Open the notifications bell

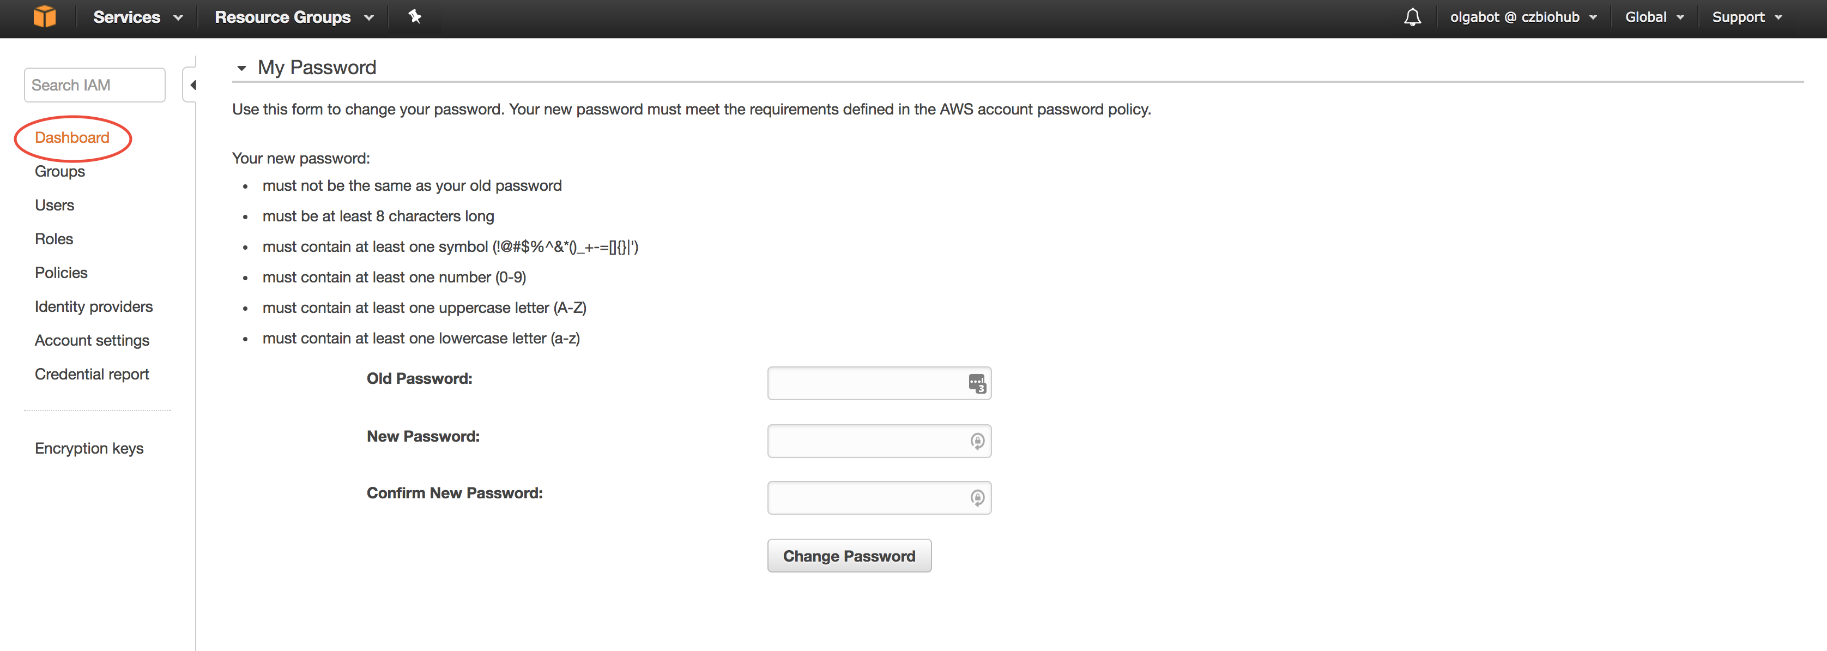[x=1412, y=17]
